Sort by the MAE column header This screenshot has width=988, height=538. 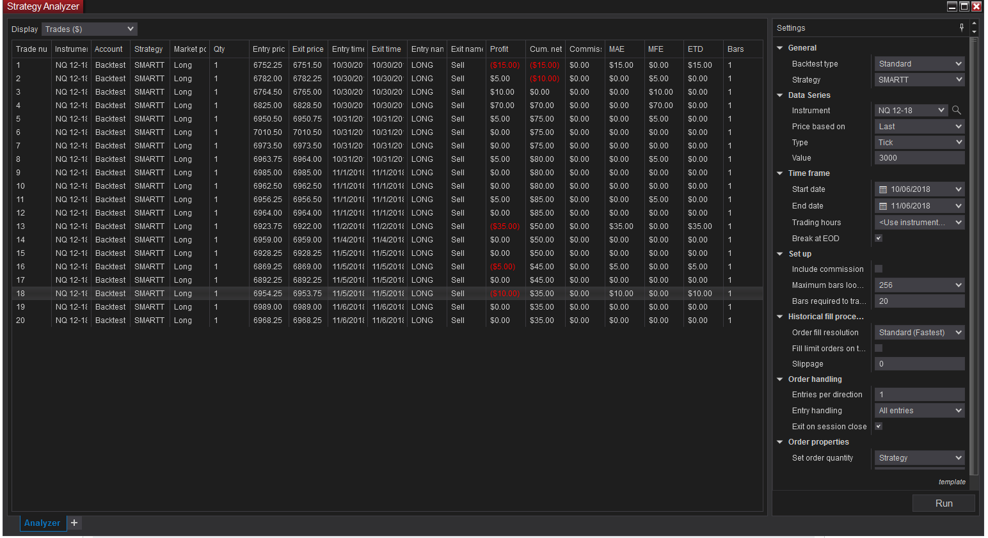click(x=625, y=49)
